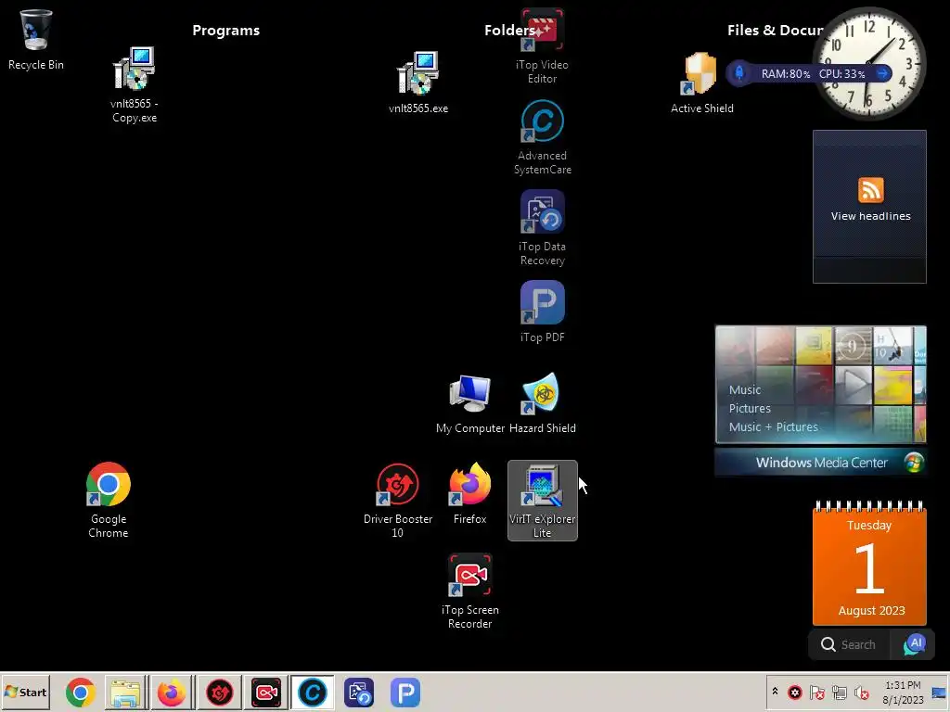
Task: Launch Google Chrome desktop shortcut
Action: (x=109, y=501)
